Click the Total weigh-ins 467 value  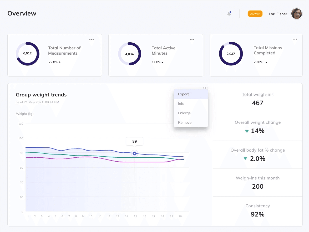click(x=257, y=103)
